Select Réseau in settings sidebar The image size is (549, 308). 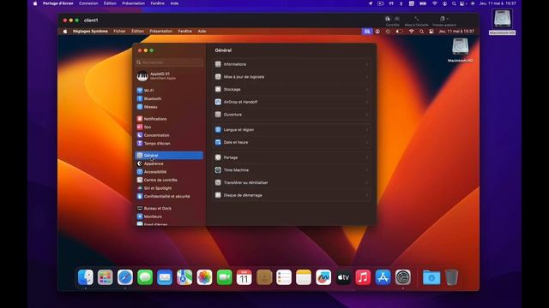169,107
